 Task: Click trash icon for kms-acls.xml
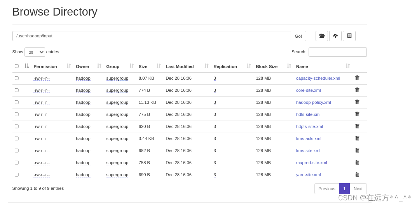pyautogui.click(x=357, y=138)
